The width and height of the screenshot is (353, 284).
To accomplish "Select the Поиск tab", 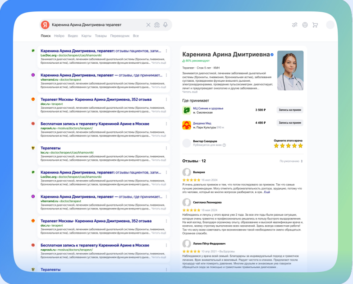I will pos(46,36).
